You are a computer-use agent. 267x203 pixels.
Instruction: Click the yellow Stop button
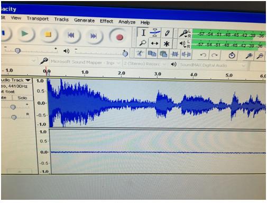tap(48, 34)
